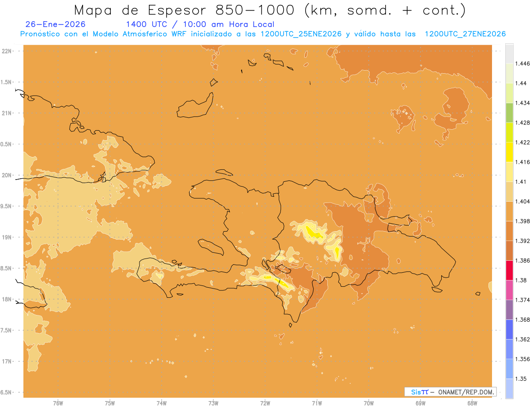Click the legend value 1.374

522,300
